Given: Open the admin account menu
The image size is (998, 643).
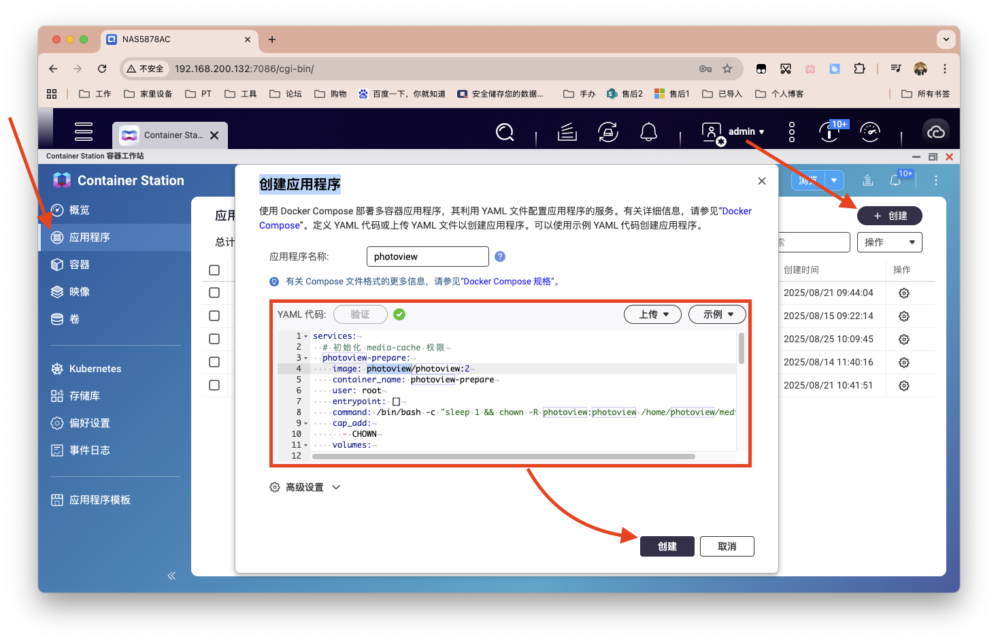Looking at the screenshot, I should click(x=744, y=131).
